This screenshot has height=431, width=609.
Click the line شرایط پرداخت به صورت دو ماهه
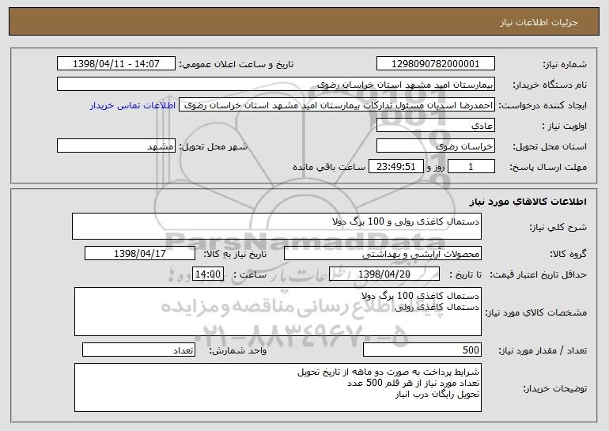388,372
